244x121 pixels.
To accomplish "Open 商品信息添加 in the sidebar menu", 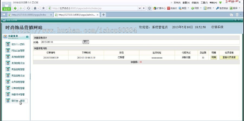I will pos(18,76).
